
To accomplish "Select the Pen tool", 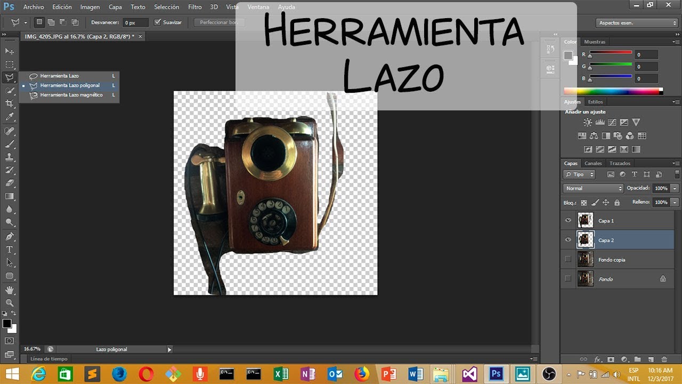I will coord(10,236).
